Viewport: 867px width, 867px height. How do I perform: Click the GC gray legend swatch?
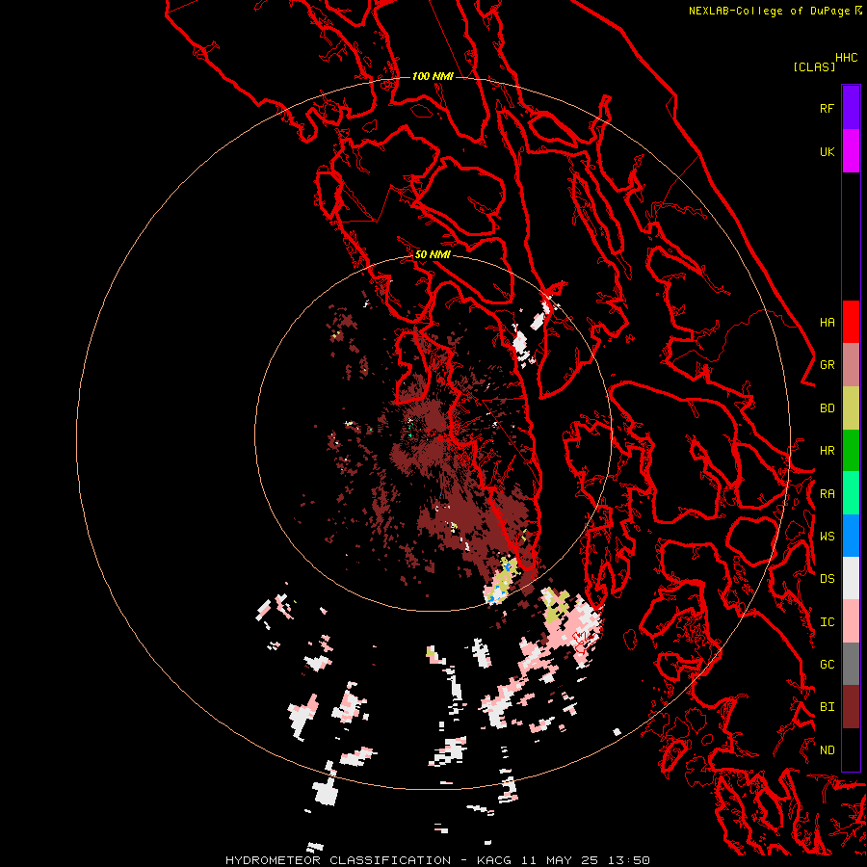851,664
